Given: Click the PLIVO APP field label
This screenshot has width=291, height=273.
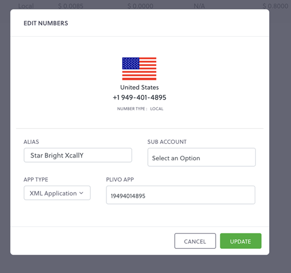Looking at the screenshot, I should [120, 179].
